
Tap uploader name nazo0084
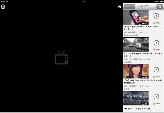point(128,62)
